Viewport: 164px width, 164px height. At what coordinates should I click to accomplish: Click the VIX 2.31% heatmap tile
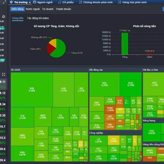pyautogui.click(x=81, y=90)
